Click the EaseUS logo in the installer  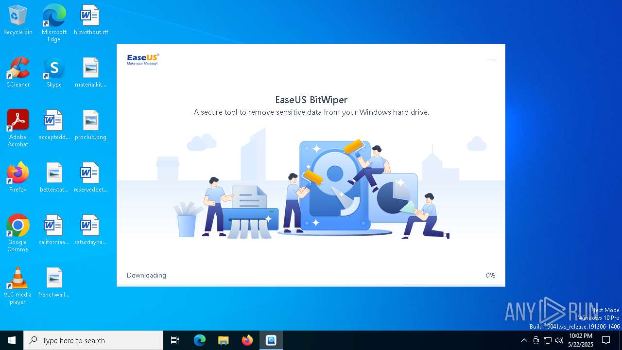pos(143,59)
